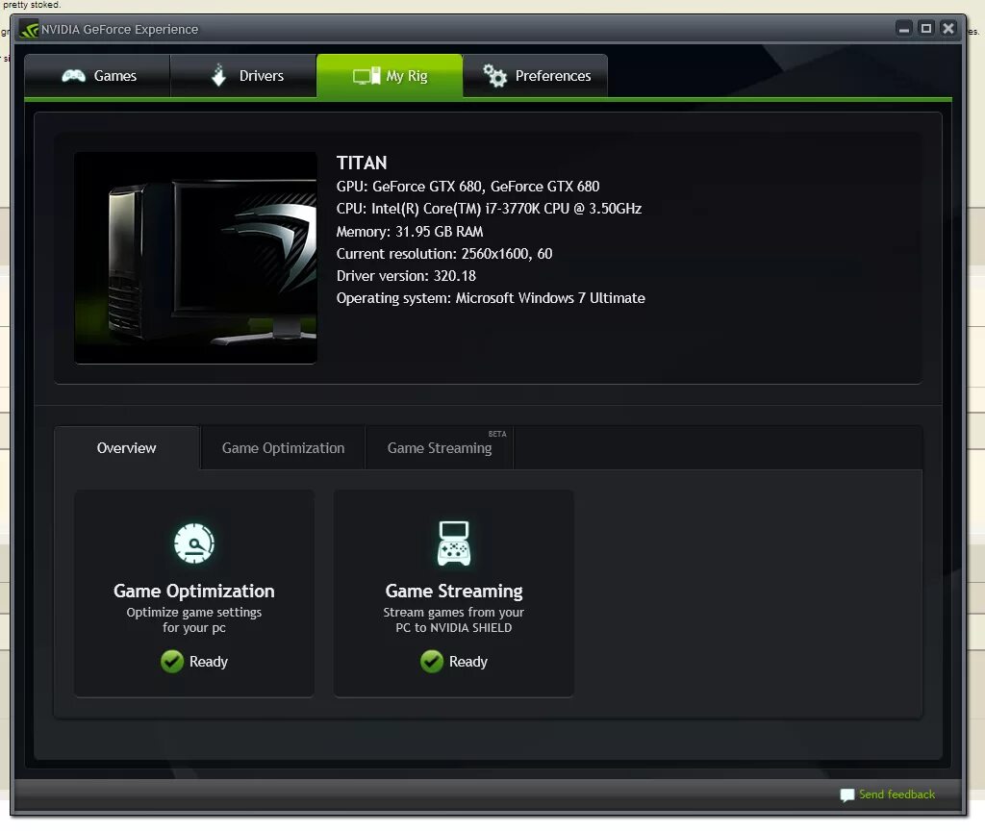The image size is (985, 832).
Task: Click Current resolution 2560x1600 line
Action: click(444, 254)
